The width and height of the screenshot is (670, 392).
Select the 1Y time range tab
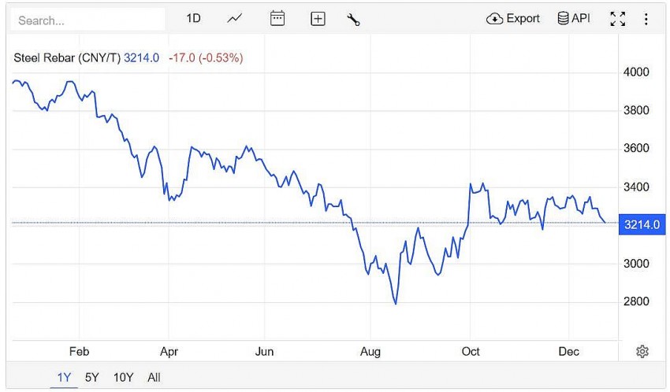click(x=64, y=378)
